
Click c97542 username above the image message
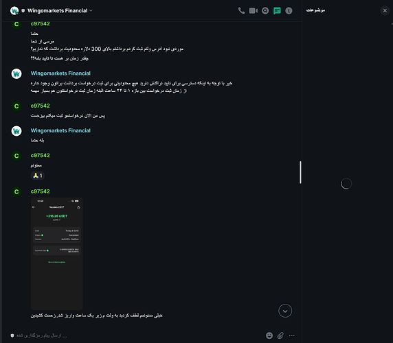coord(40,191)
